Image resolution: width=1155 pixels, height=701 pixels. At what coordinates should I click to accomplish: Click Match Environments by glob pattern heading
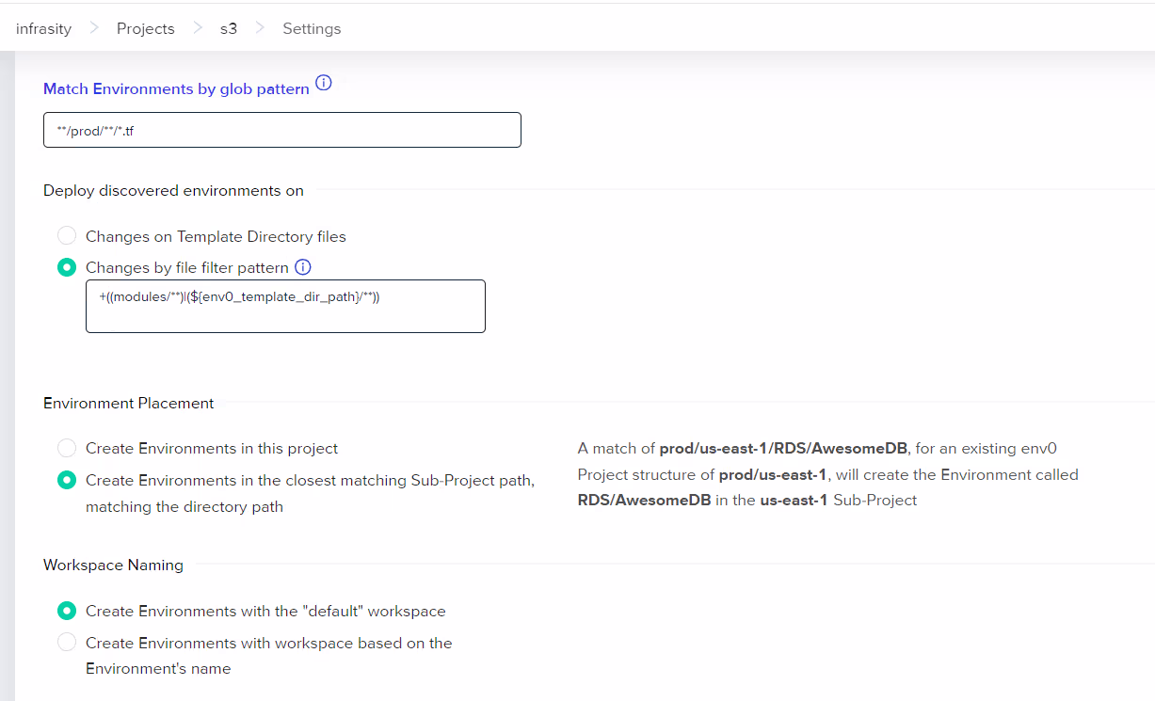(x=176, y=88)
